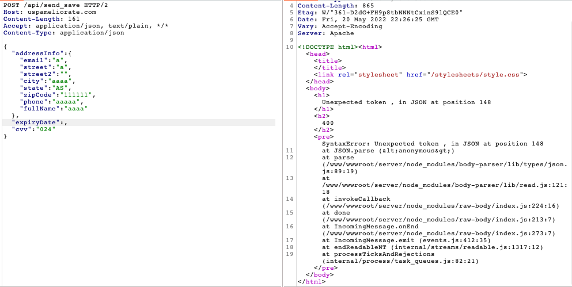The width and height of the screenshot is (572, 287).
Task: Click the at processTicksAndRejections line
Action: 378,254
